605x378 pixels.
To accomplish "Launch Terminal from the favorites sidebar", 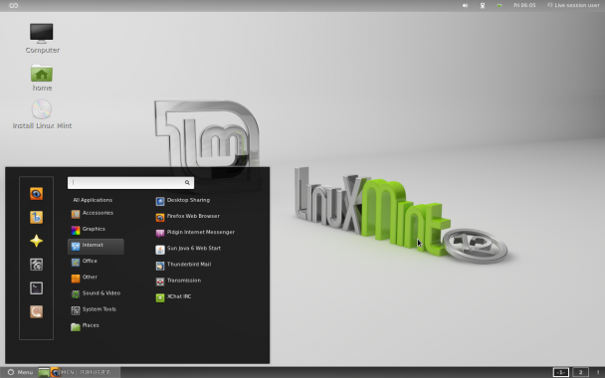I will coord(36,288).
